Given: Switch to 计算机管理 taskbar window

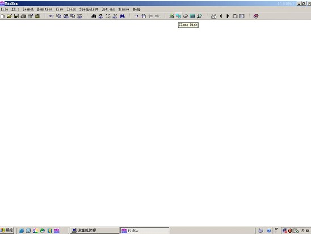Looking at the screenshot, I should coord(95,231).
